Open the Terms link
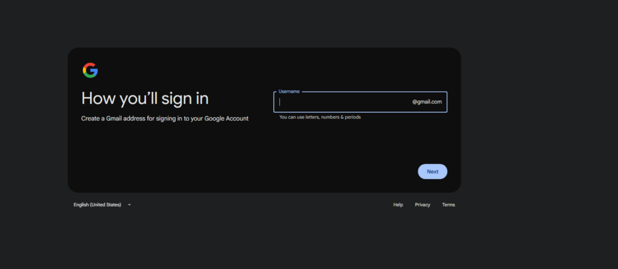This screenshot has height=269, width=618. click(x=448, y=205)
